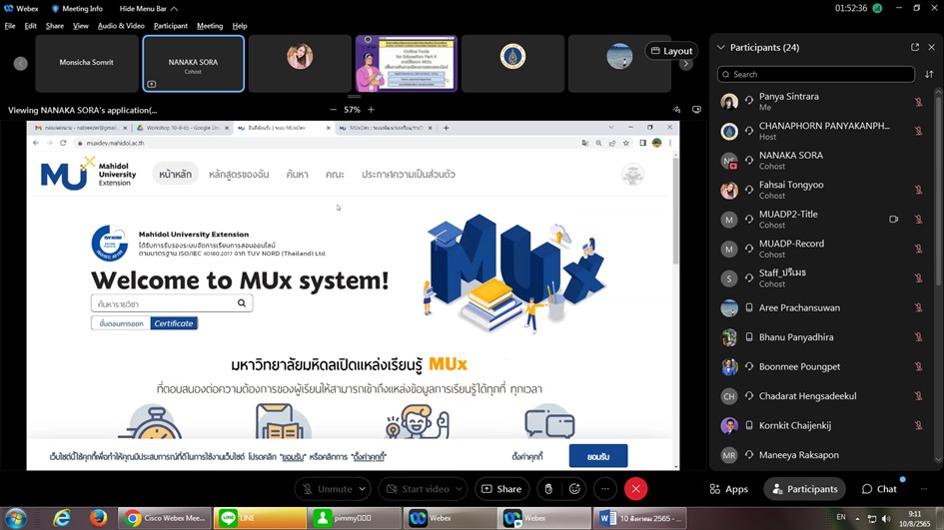Zoom in shared view with plus

pos(371,110)
